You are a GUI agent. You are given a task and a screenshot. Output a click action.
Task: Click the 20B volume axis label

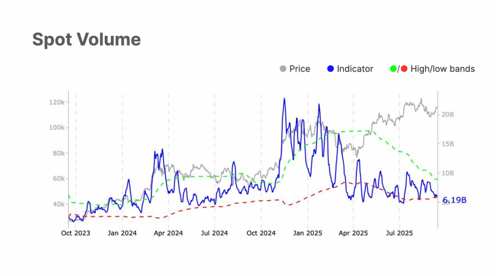(448, 115)
